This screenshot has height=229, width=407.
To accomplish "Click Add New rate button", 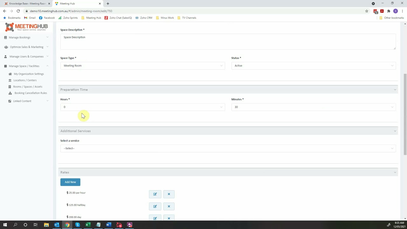I will pyautogui.click(x=70, y=182).
